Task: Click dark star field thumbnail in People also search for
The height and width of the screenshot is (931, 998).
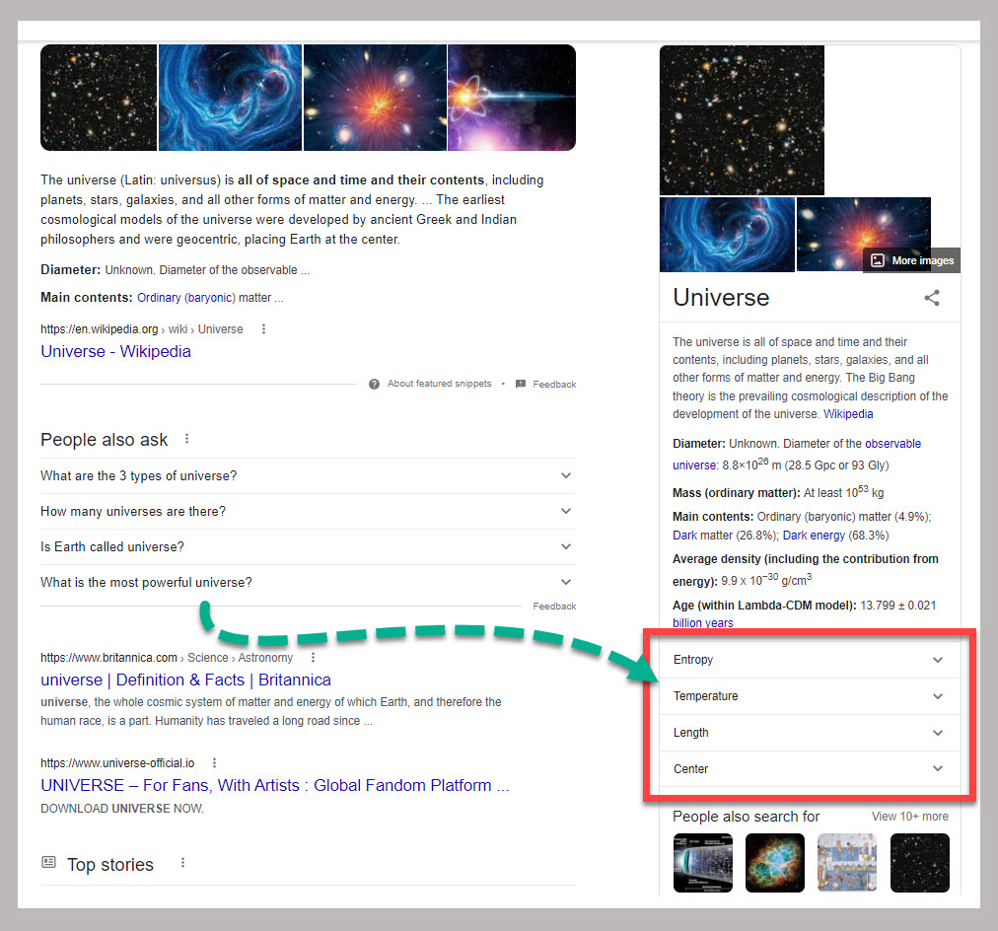Action: [920, 863]
